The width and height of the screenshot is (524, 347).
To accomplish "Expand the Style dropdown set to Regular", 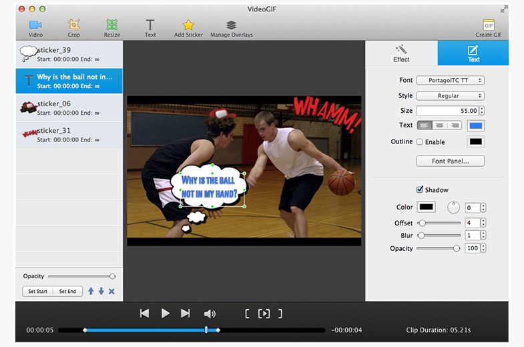I will point(450,96).
